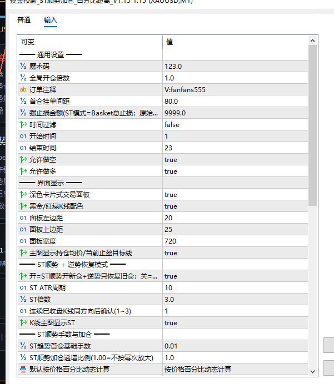The image size is (334, 384).
Task: Click the boolean icon beside 开=ST顺势开新仓
Action: [x=23, y=276]
